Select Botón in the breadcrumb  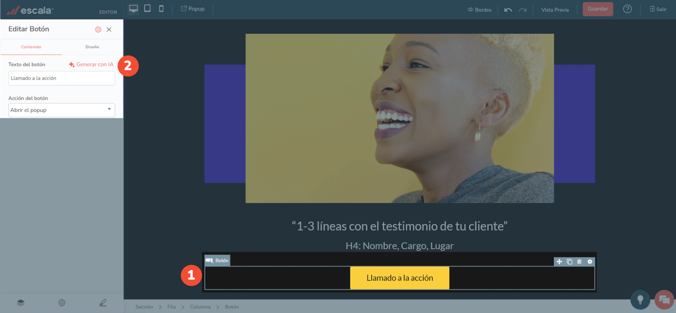pos(232,307)
